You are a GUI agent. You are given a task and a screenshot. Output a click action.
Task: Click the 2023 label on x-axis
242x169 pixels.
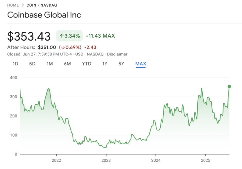[106, 160]
